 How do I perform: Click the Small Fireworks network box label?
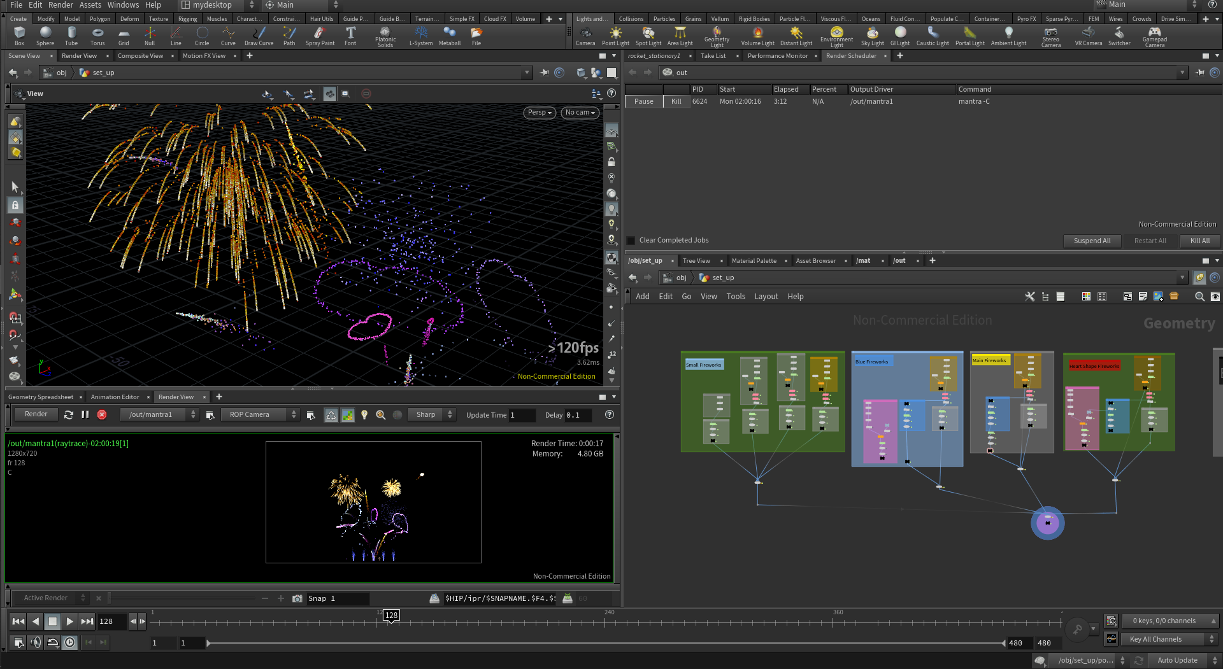(x=704, y=365)
